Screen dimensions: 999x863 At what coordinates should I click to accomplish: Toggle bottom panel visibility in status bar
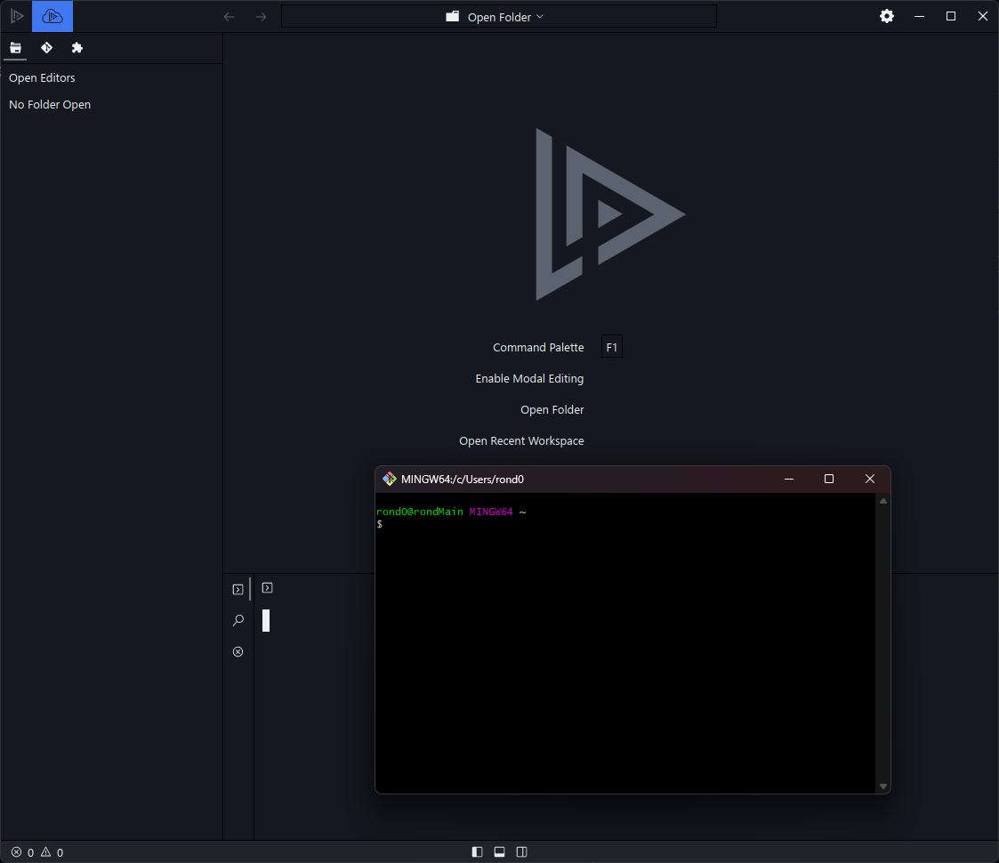click(x=499, y=851)
